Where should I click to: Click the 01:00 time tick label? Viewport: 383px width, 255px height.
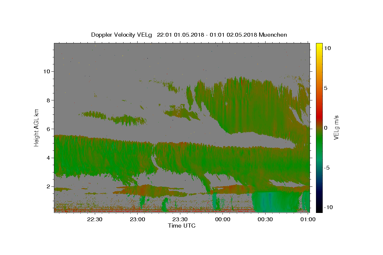click(308, 219)
